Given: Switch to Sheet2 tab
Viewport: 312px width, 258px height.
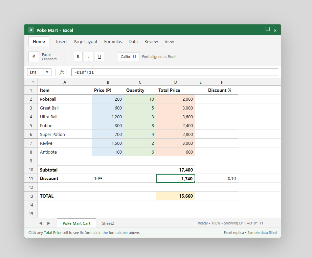Looking at the screenshot, I should click(108, 223).
